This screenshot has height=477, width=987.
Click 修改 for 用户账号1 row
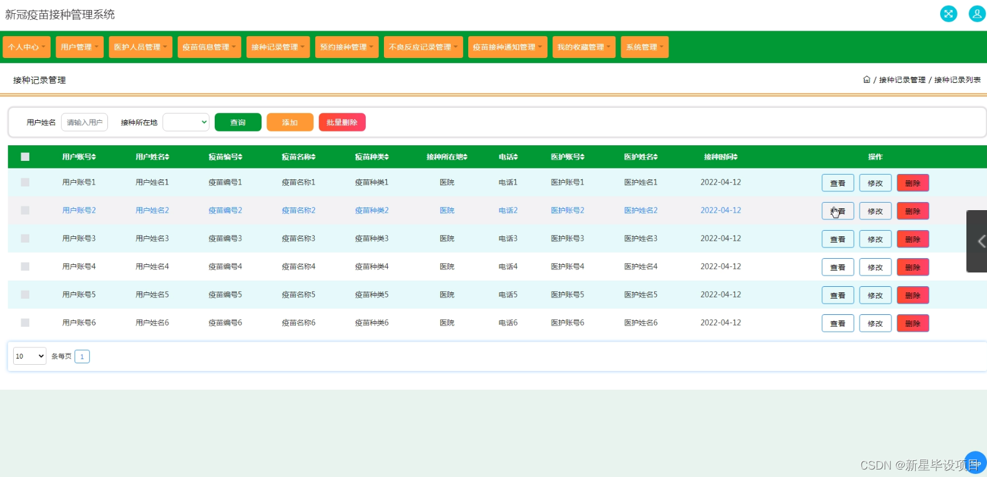coord(875,183)
